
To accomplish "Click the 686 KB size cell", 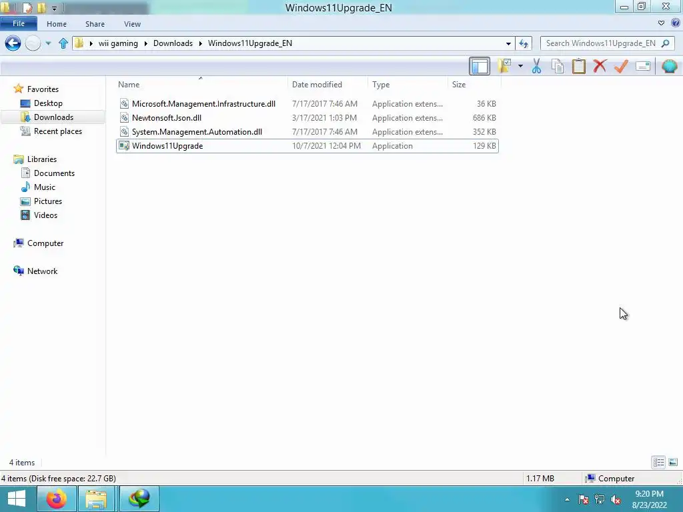I will (x=484, y=117).
